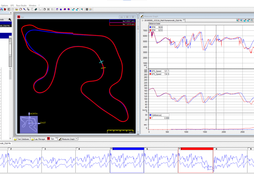Switch to the Lap Manager tab
The image size is (254, 174).
pyautogui.click(x=39, y=139)
